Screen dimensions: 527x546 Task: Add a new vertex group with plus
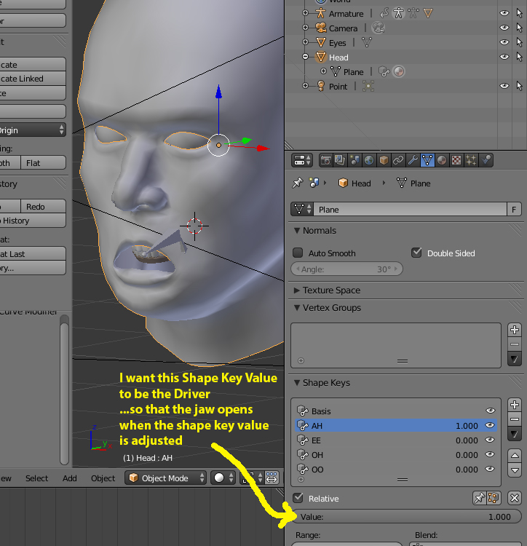pos(515,330)
